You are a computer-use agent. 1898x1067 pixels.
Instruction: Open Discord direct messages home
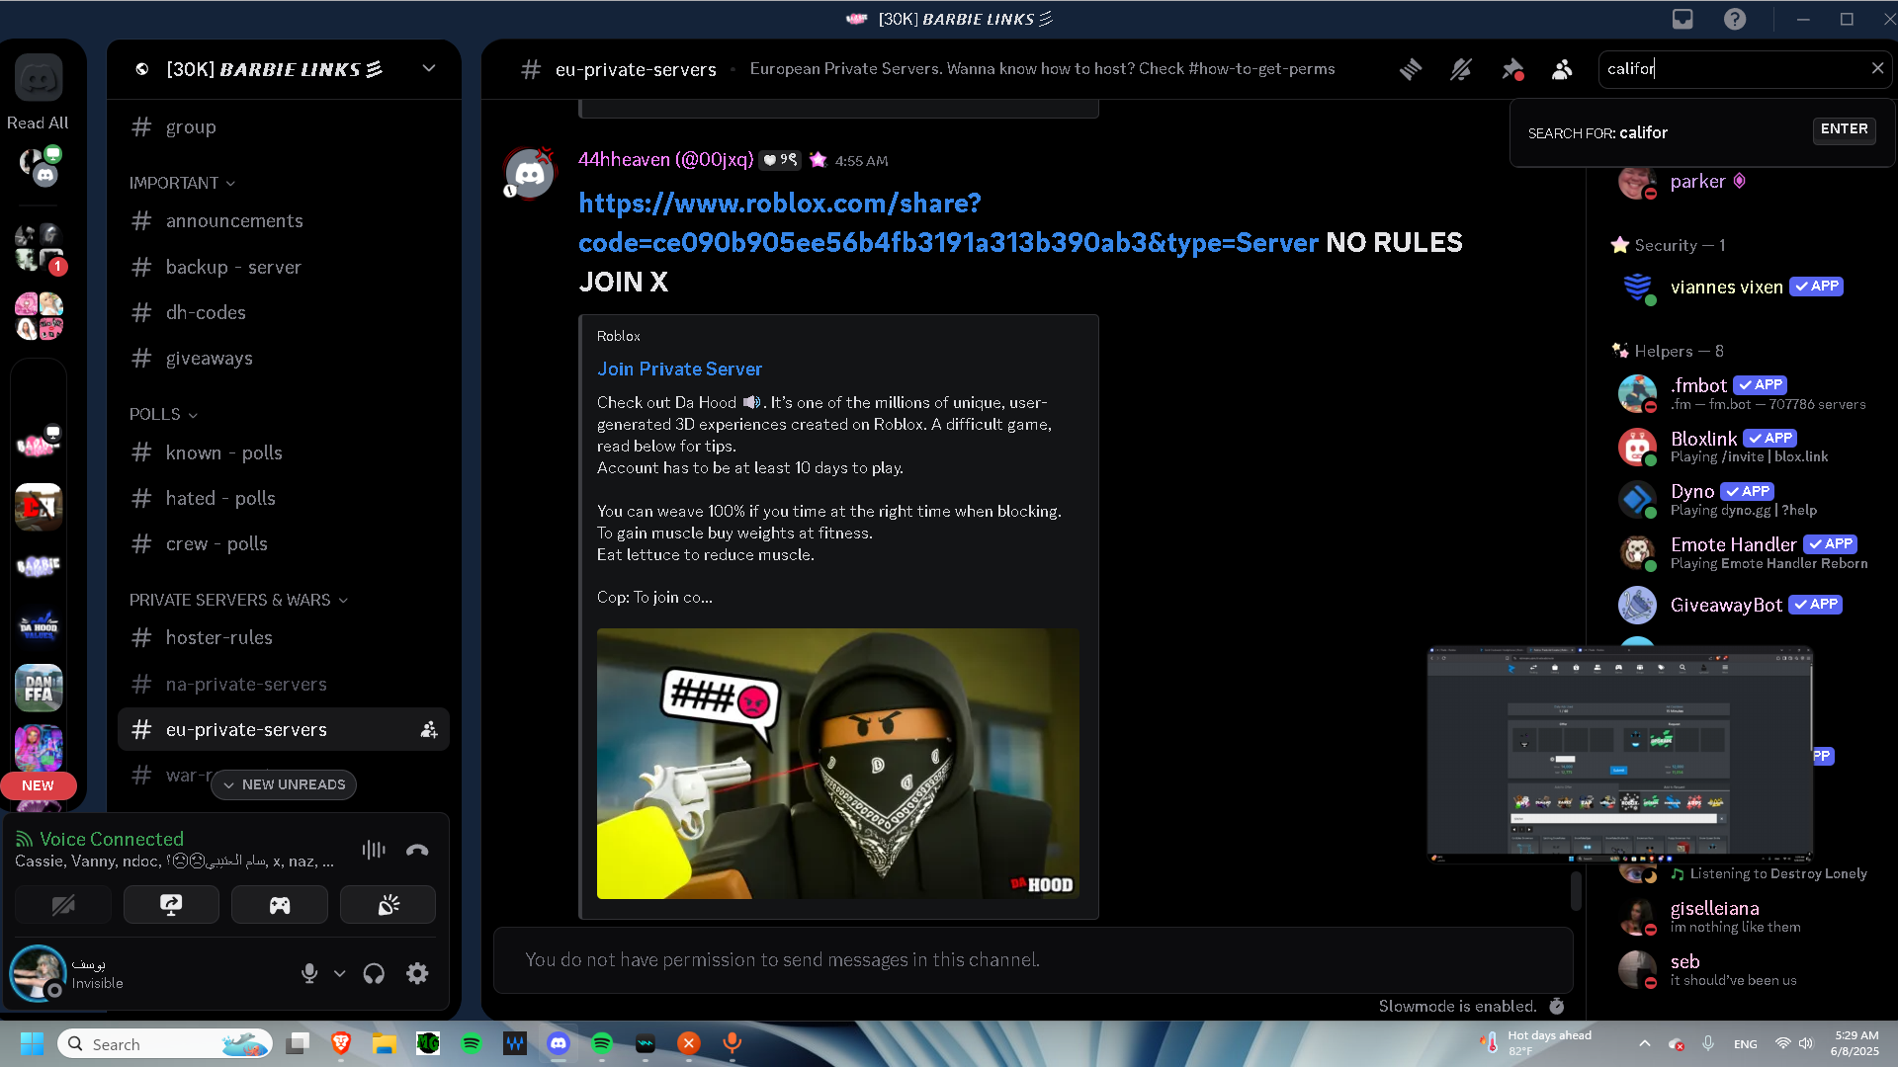click(39, 78)
